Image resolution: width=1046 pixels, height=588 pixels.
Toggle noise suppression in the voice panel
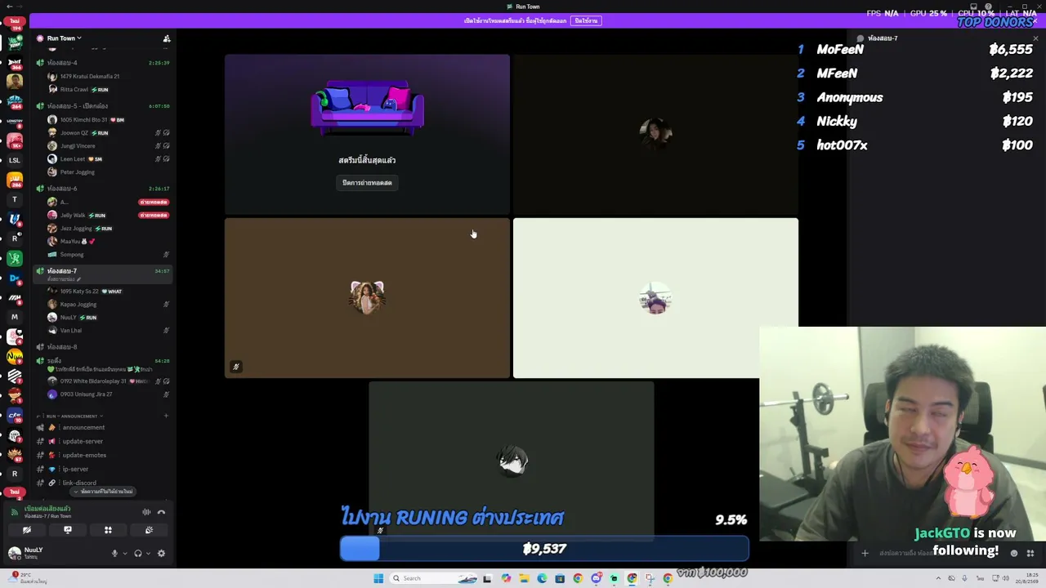click(146, 512)
